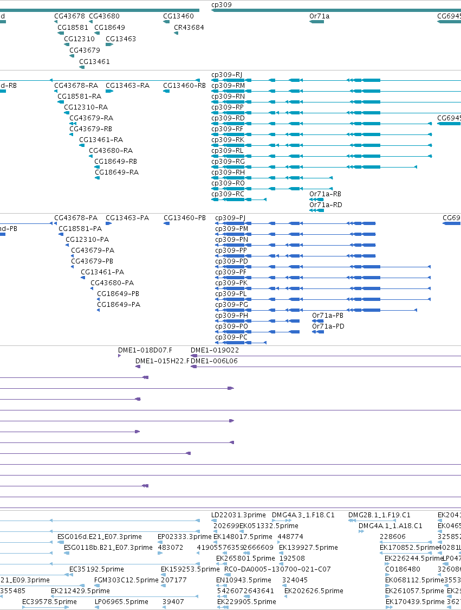This screenshot has width=461, height=610.
Task: Select EST label EK229905.5prime
Action: [x=246, y=602]
